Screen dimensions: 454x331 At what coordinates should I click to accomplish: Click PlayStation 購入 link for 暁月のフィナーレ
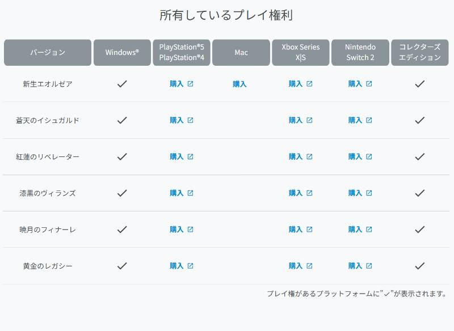point(176,230)
